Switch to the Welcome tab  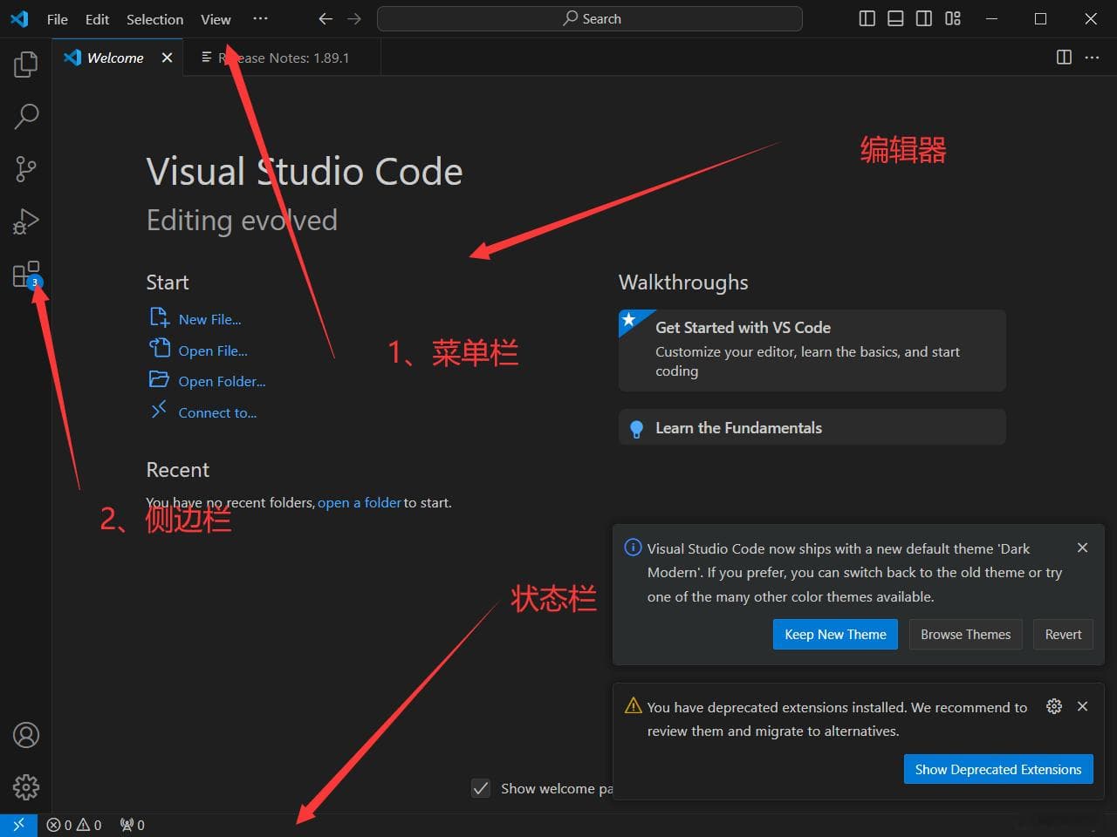point(118,58)
